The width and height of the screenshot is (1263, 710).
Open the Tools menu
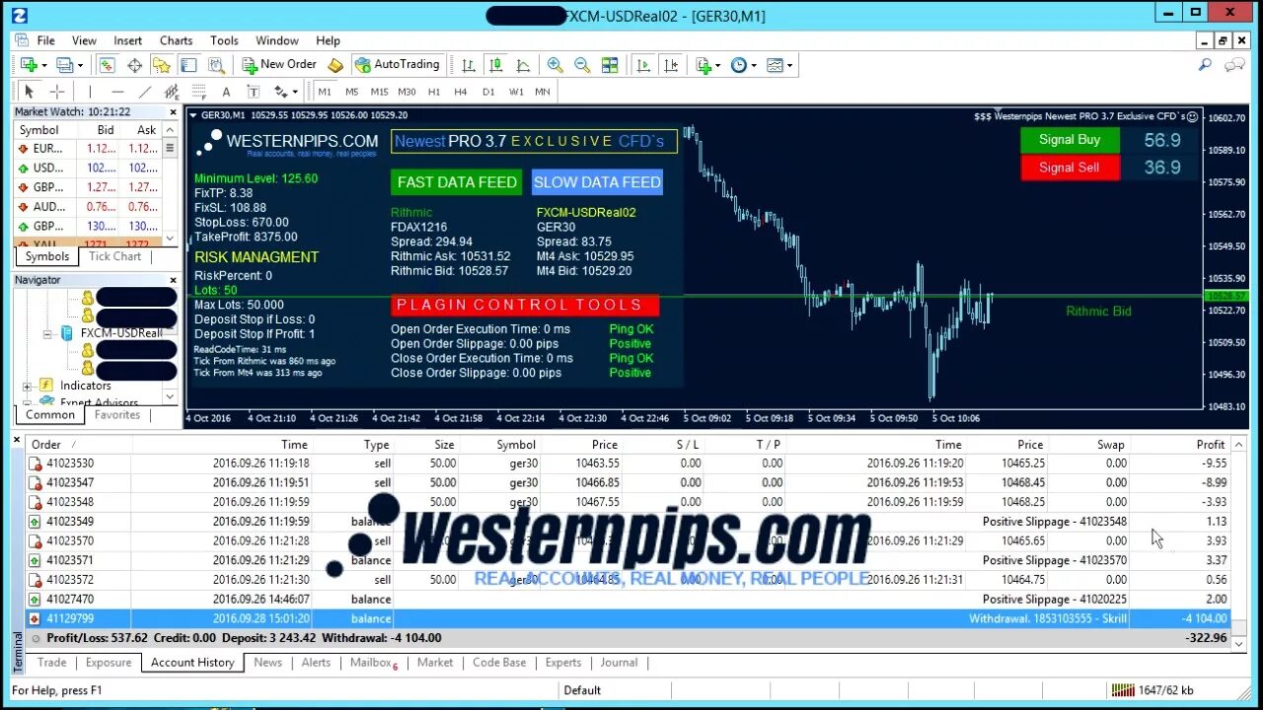pyautogui.click(x=224, y=40)
